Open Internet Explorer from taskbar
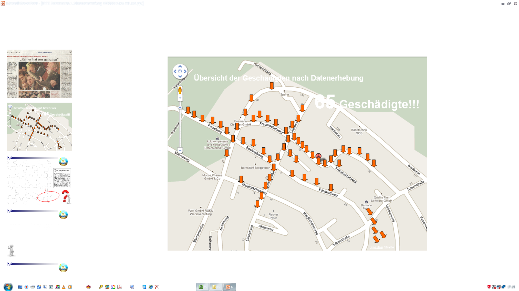 click(x=151, y=287)
